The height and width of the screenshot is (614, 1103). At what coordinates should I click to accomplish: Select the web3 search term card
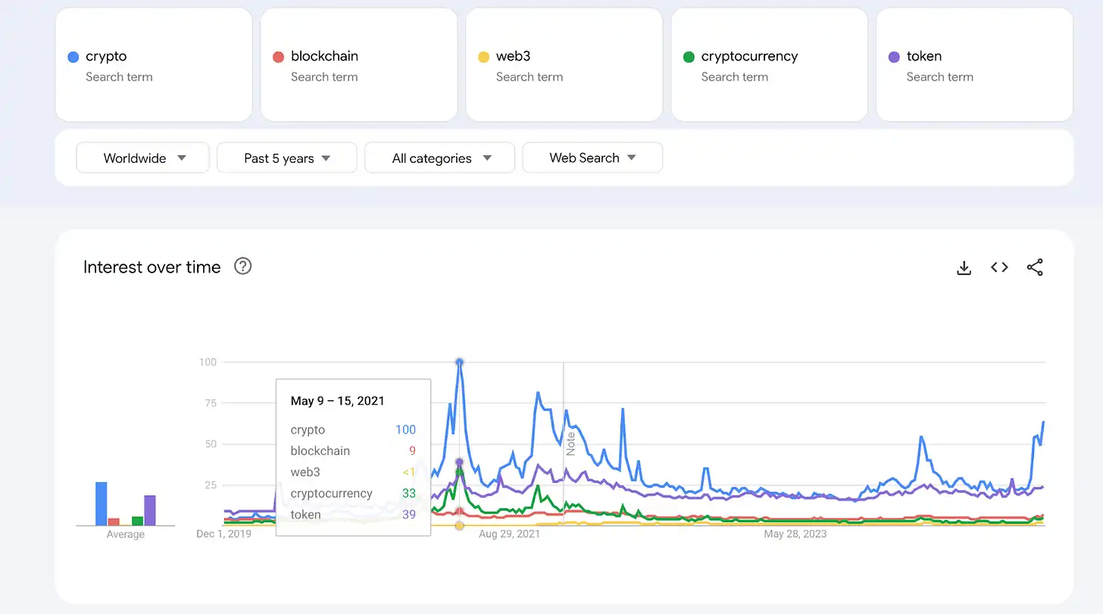click(x=564, y=65)
